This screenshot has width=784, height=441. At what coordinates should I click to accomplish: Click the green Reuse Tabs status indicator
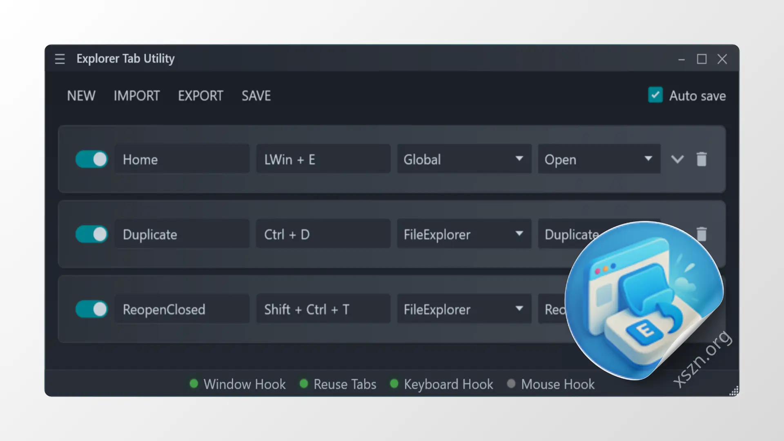click(304, 384)
